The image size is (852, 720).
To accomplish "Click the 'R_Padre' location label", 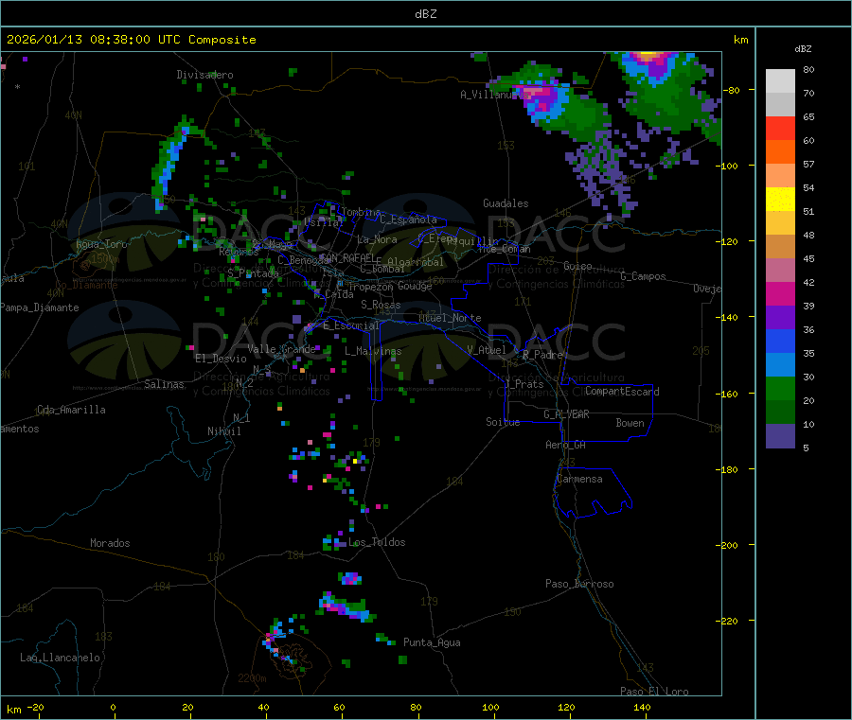I will tap(542, 355).
